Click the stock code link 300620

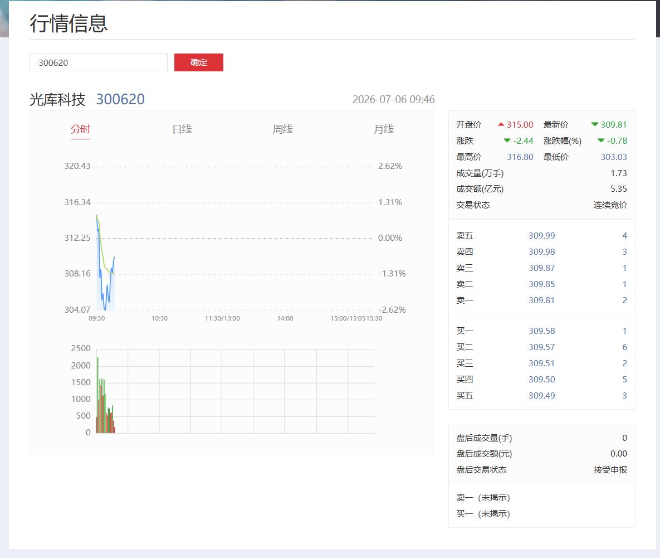[120, 99]
